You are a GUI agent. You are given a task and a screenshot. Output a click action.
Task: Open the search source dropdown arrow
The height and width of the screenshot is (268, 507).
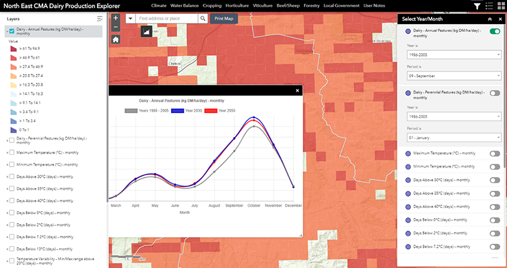(130, 19)
